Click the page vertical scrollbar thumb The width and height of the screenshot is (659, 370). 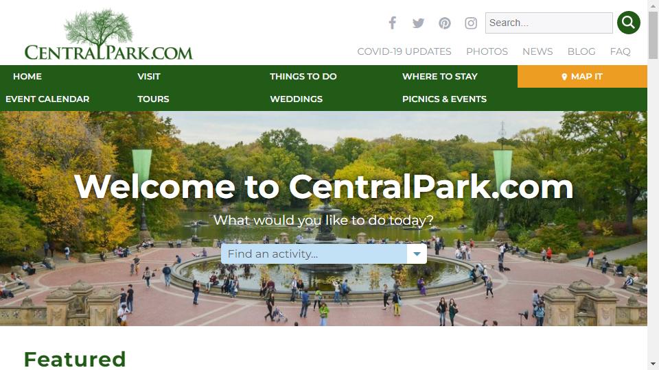pyautogui.click(x=653, y=35)
